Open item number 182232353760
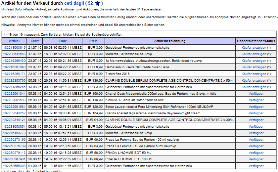Screen dimensions: 278x172 14,81
